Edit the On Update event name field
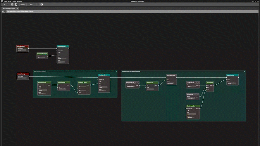 tap(22, 78)
